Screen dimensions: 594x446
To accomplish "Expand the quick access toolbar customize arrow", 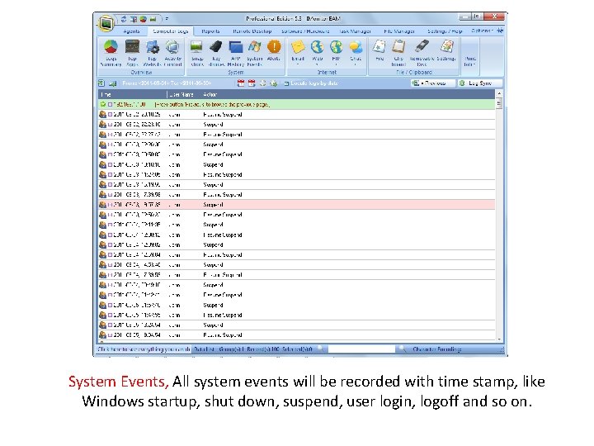I will click(x=167, y=18).
